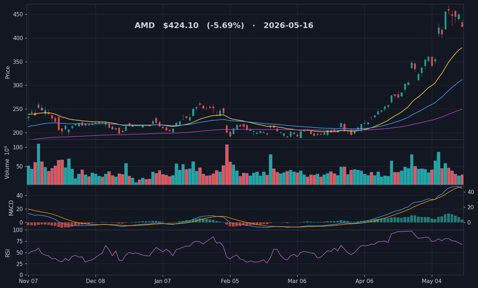Click the RSI axis title
Screen dimensions: 478x288
(8, 253)
